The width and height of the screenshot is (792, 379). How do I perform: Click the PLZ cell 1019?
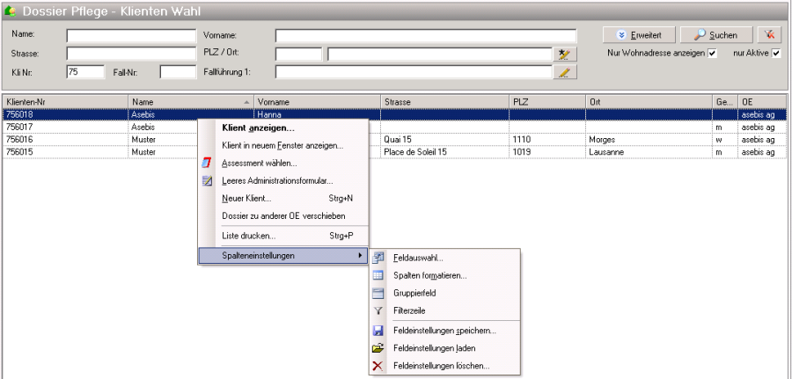(x=547, y=152)
